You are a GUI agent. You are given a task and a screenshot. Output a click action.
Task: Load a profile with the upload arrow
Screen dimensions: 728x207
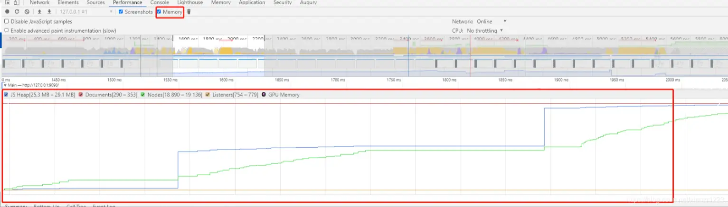(x=39, y=12)
